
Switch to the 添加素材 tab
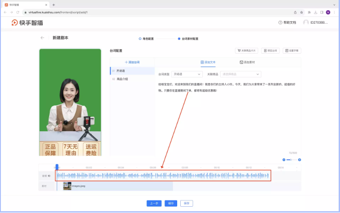pyautogui.click(x=247, y=62)
